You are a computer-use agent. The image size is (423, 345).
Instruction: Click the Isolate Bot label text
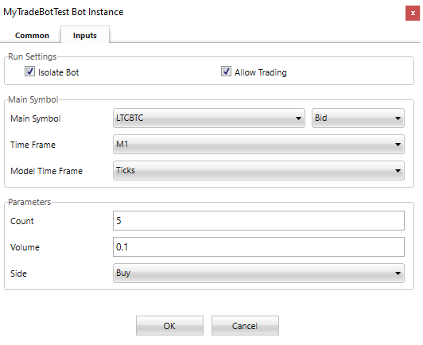tap(59, 72)
